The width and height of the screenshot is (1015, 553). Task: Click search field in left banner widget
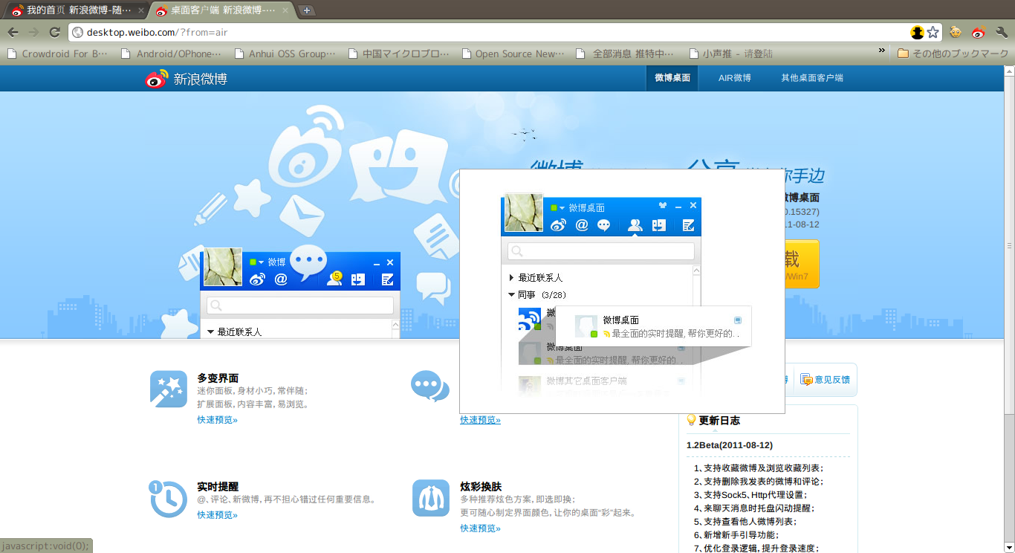pyautogui.click(x=300, y=305)
